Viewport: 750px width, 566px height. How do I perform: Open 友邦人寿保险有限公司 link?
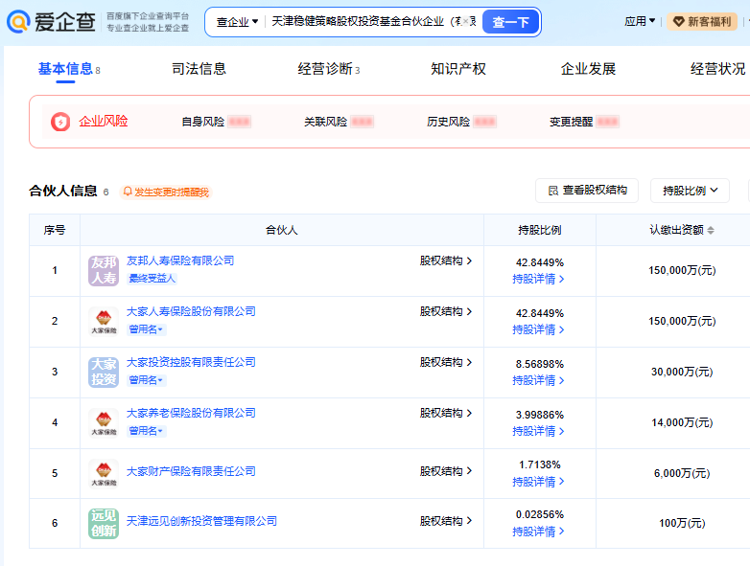click(x=180, y=260)
